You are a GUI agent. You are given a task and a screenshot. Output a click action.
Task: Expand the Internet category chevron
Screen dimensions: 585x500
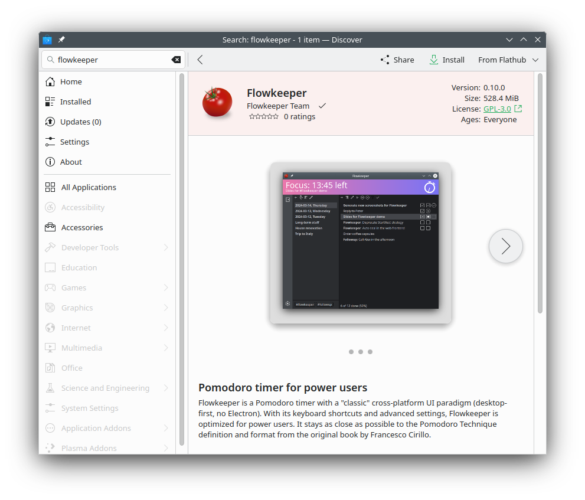(x=166, y=328)
